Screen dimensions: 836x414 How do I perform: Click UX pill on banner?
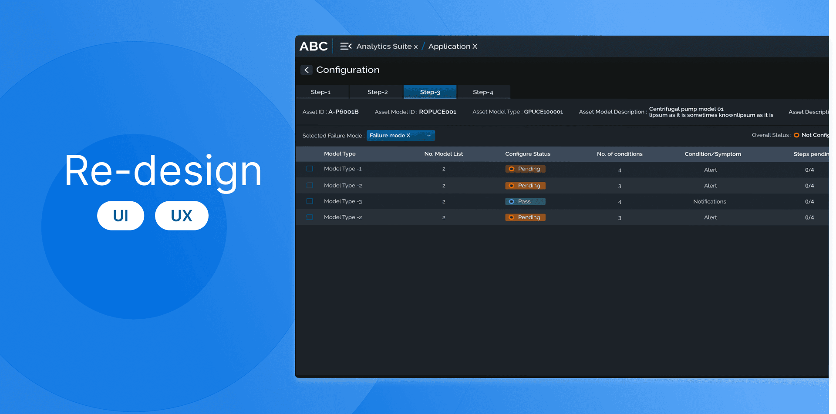point(182,216)
